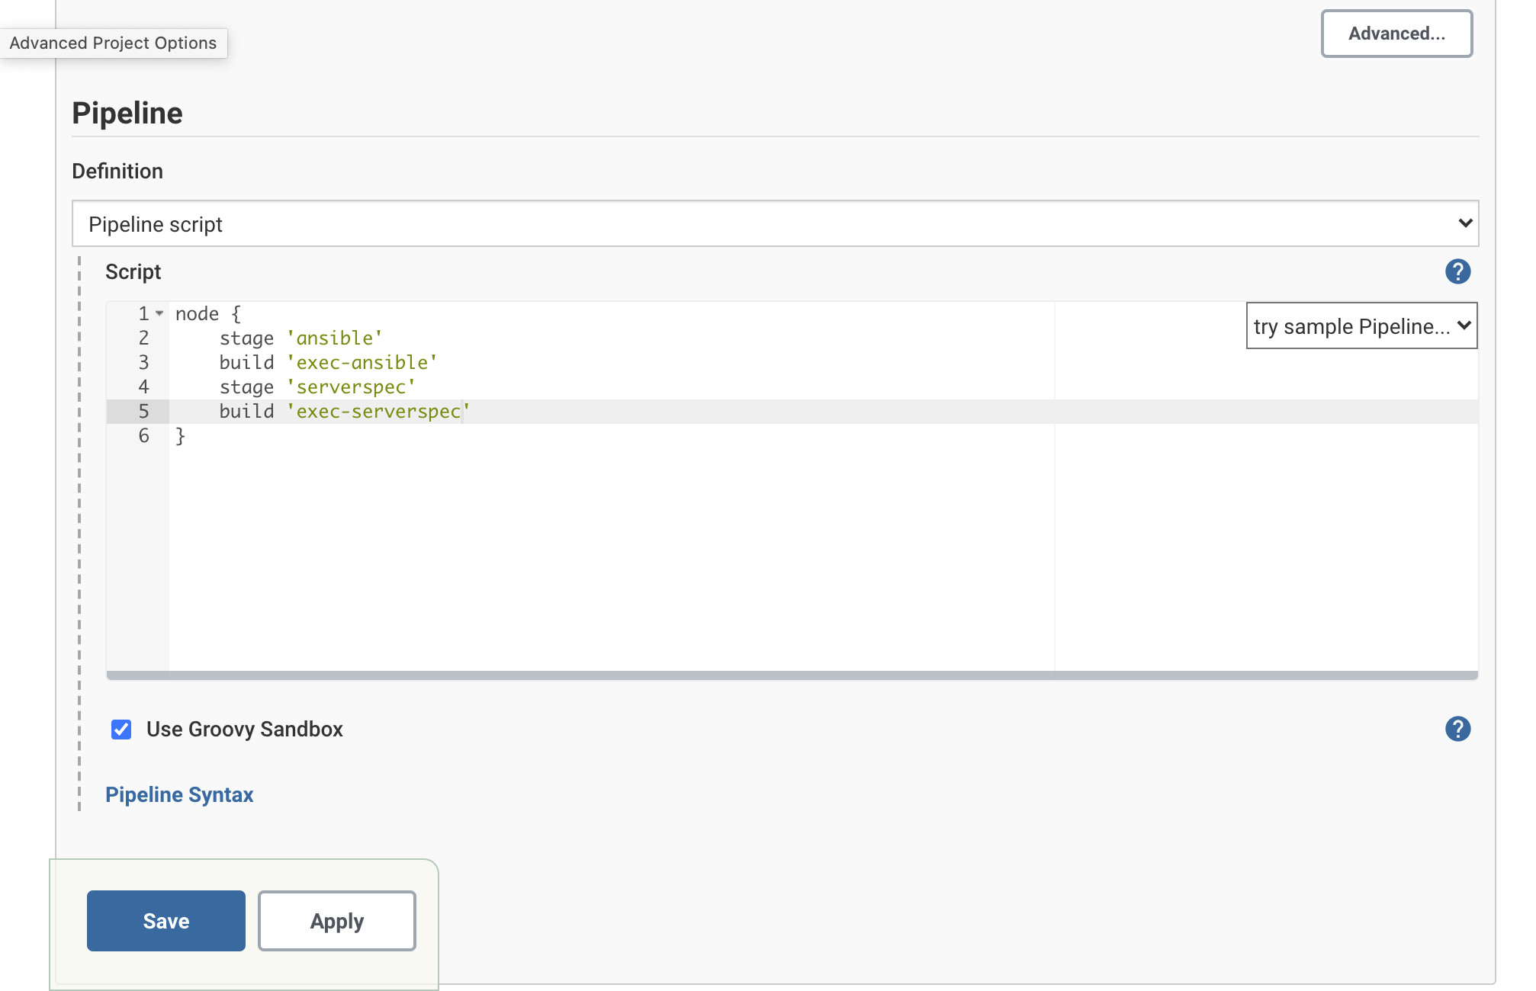
Task: Click line number 5 in the gutter
Action: [x=143, y=412]
